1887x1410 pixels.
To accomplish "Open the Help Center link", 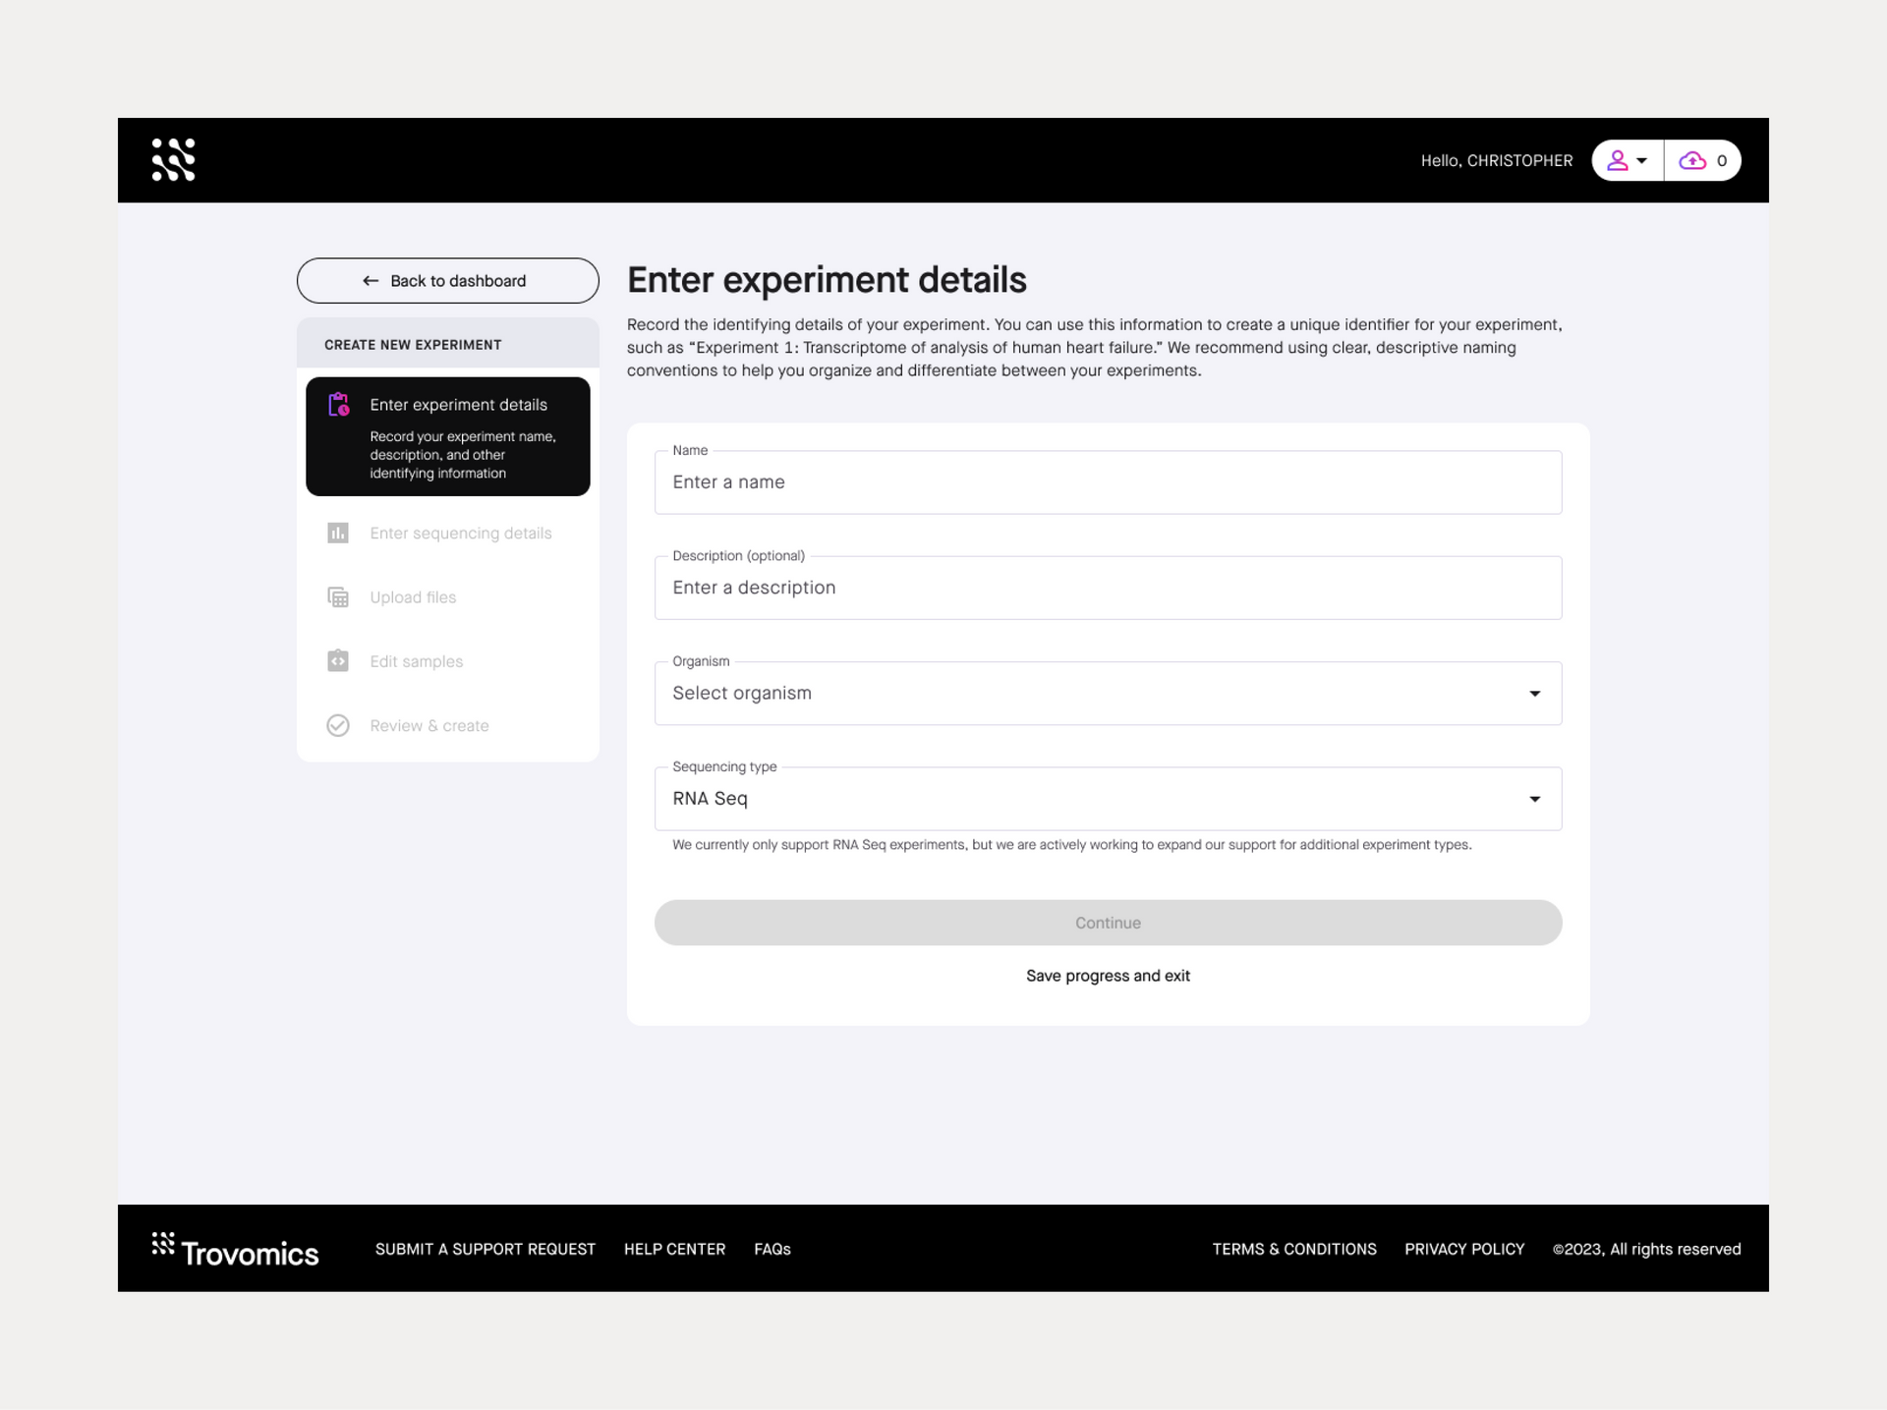I will pos(674,1249).
